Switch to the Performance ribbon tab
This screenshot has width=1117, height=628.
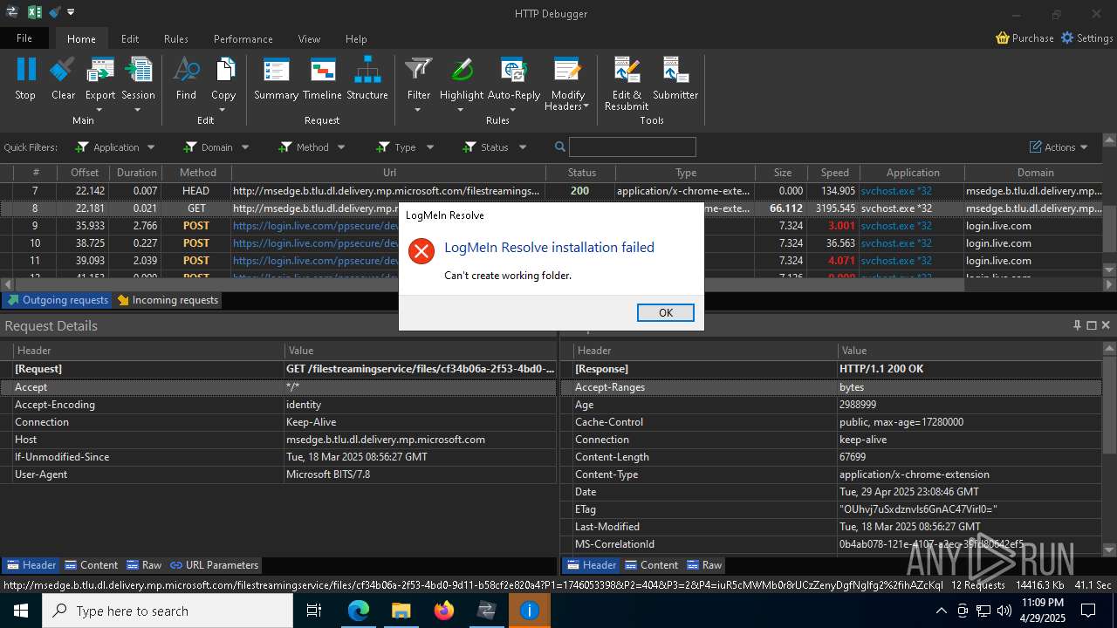coord(243,38)
